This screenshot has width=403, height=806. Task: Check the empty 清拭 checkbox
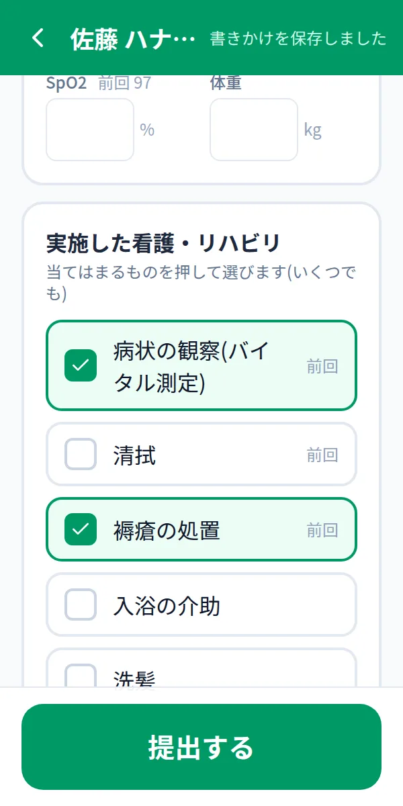[81, 454]
